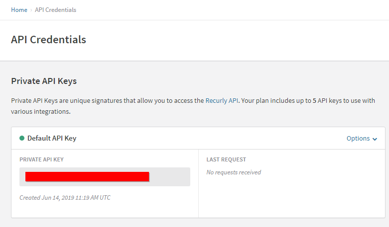Click the Default API Key header bar
Image resolution: width=389 pixels, height=227 pixels.
coord(198,138)
